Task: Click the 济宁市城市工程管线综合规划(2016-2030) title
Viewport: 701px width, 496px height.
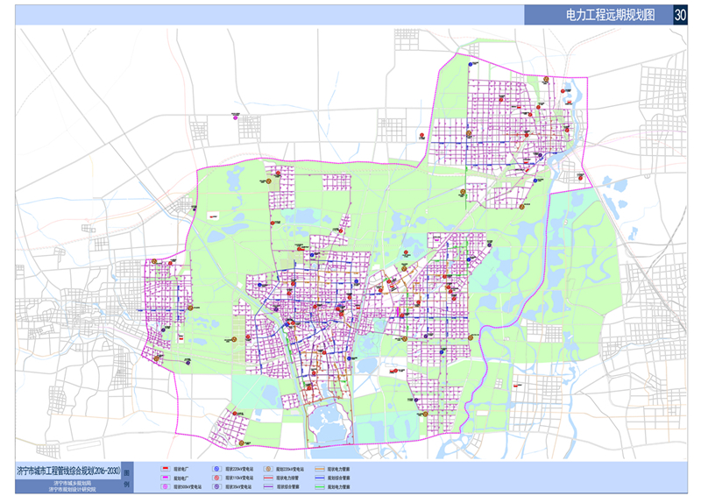Action: pyautogui.click(x=68, y=471)
